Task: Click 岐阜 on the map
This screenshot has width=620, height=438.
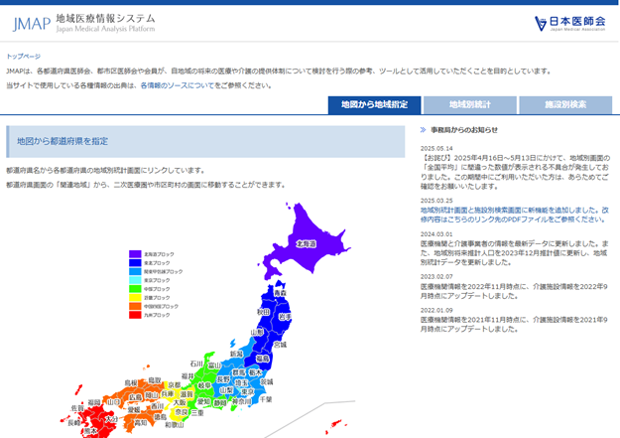Action: click(204, 385)
